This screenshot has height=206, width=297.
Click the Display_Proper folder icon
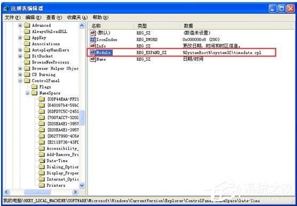(42, 173)
